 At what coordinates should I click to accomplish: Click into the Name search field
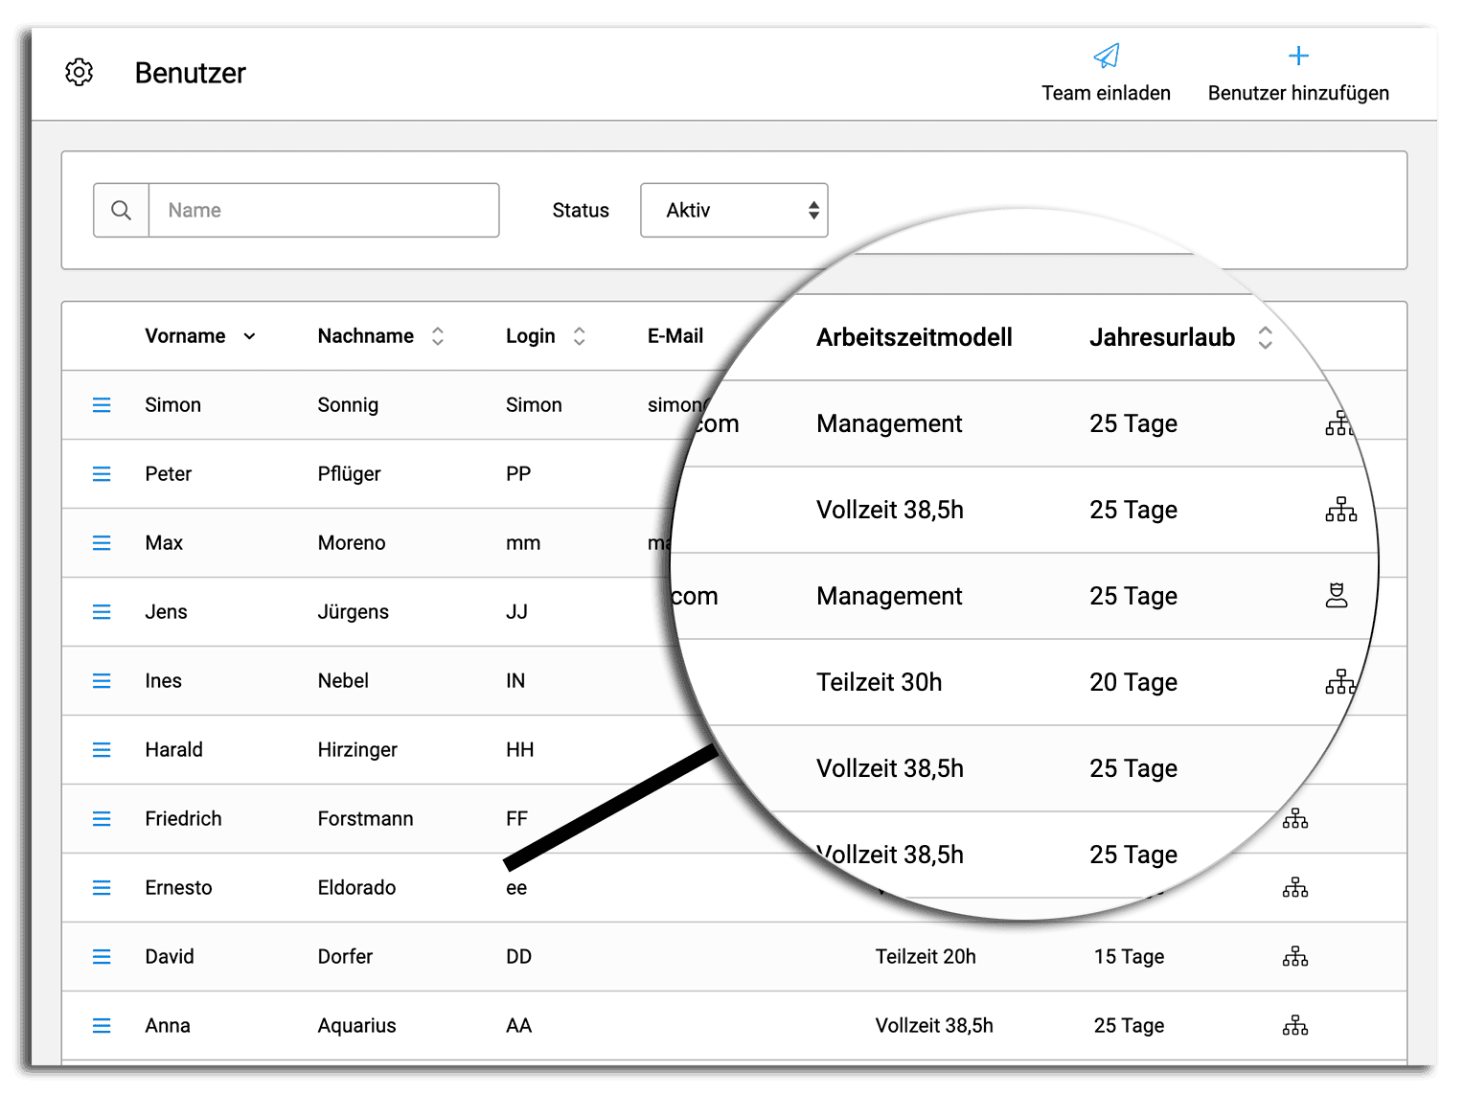click(324, 210)
